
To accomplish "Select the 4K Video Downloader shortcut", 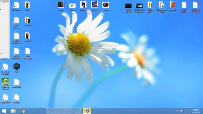I will click(x=16, y=38).
